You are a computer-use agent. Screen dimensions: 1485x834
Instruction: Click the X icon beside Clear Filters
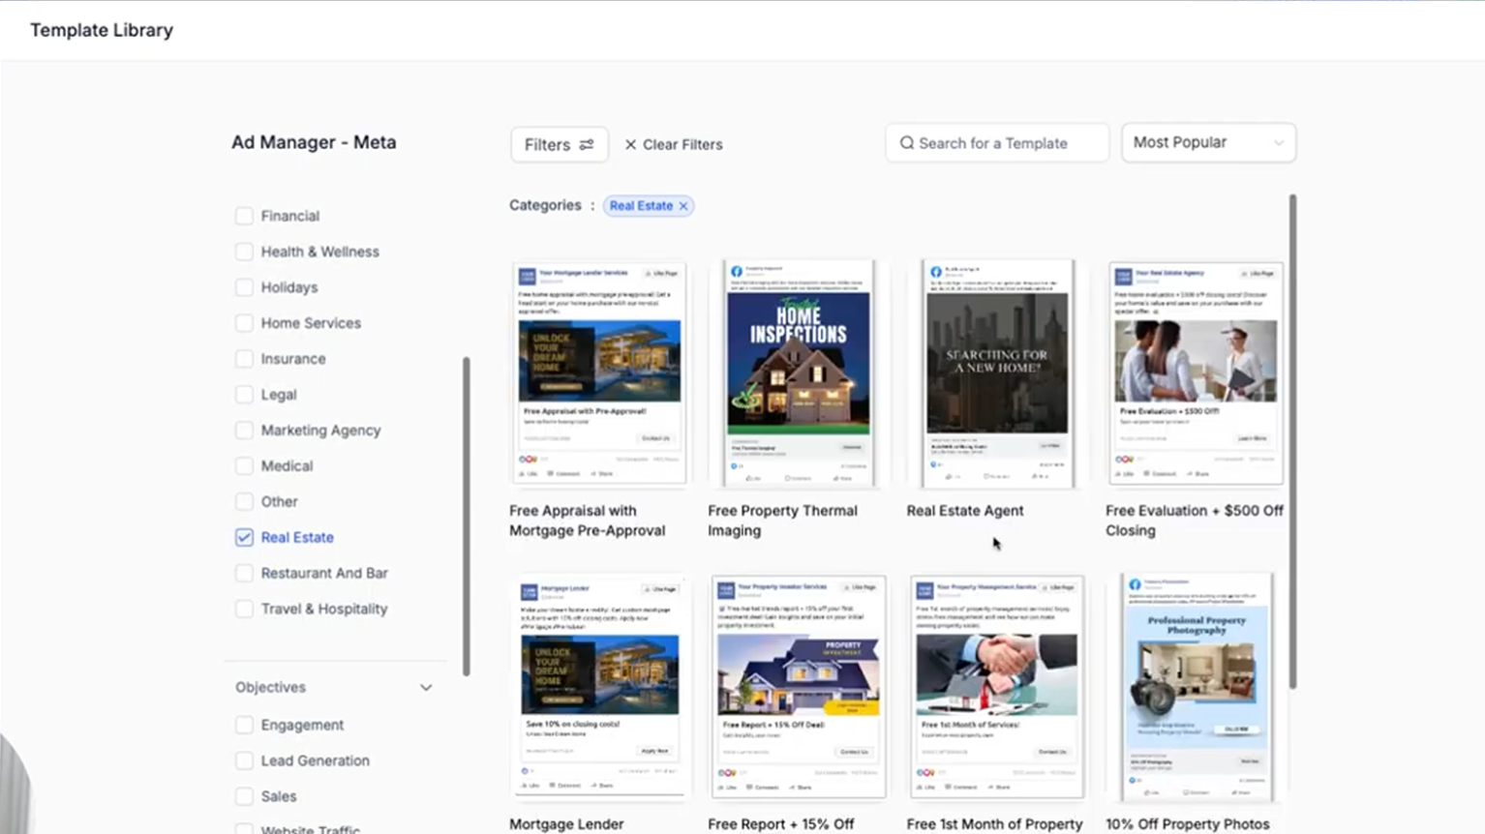pos(630,144)
